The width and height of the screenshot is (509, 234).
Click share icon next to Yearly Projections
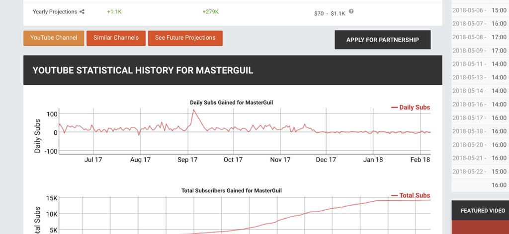82,12
